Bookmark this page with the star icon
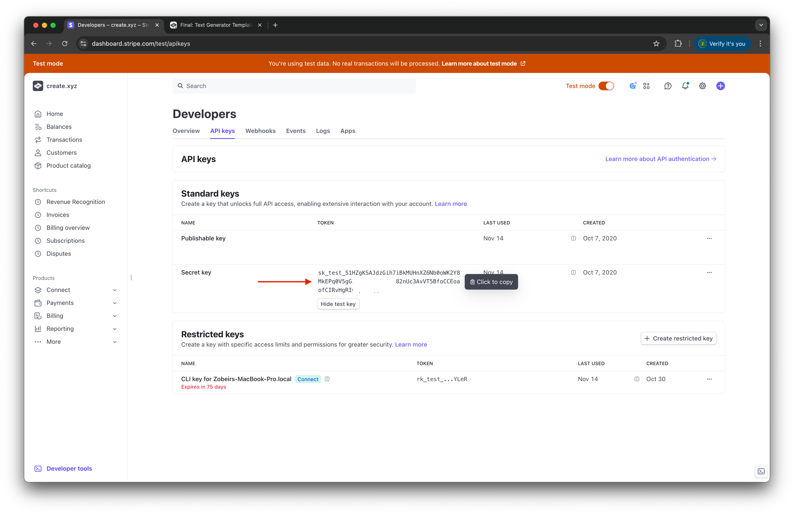Screen dimensions: 794x514 [656, 43]
